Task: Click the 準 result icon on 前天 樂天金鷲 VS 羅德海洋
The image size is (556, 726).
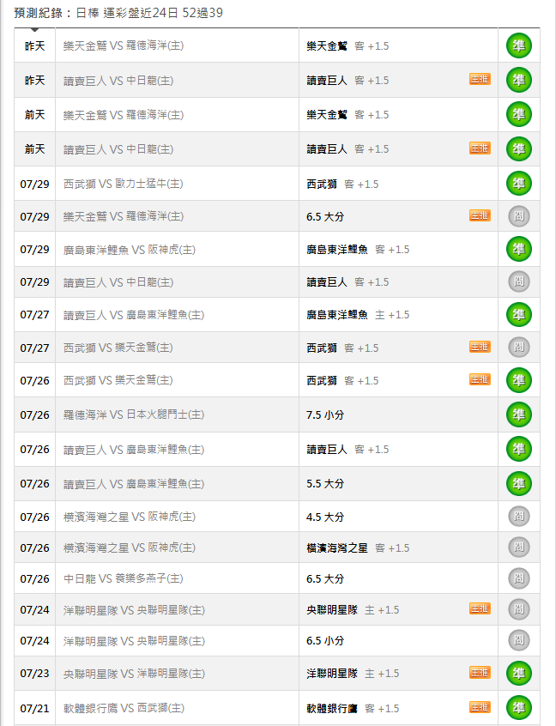Action: click(518, 114)
